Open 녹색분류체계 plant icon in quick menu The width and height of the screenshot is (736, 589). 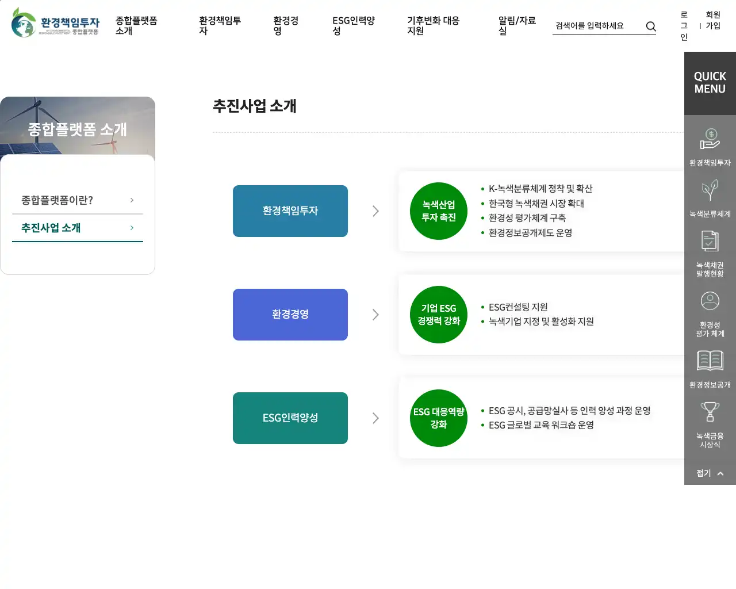(710, 190)
